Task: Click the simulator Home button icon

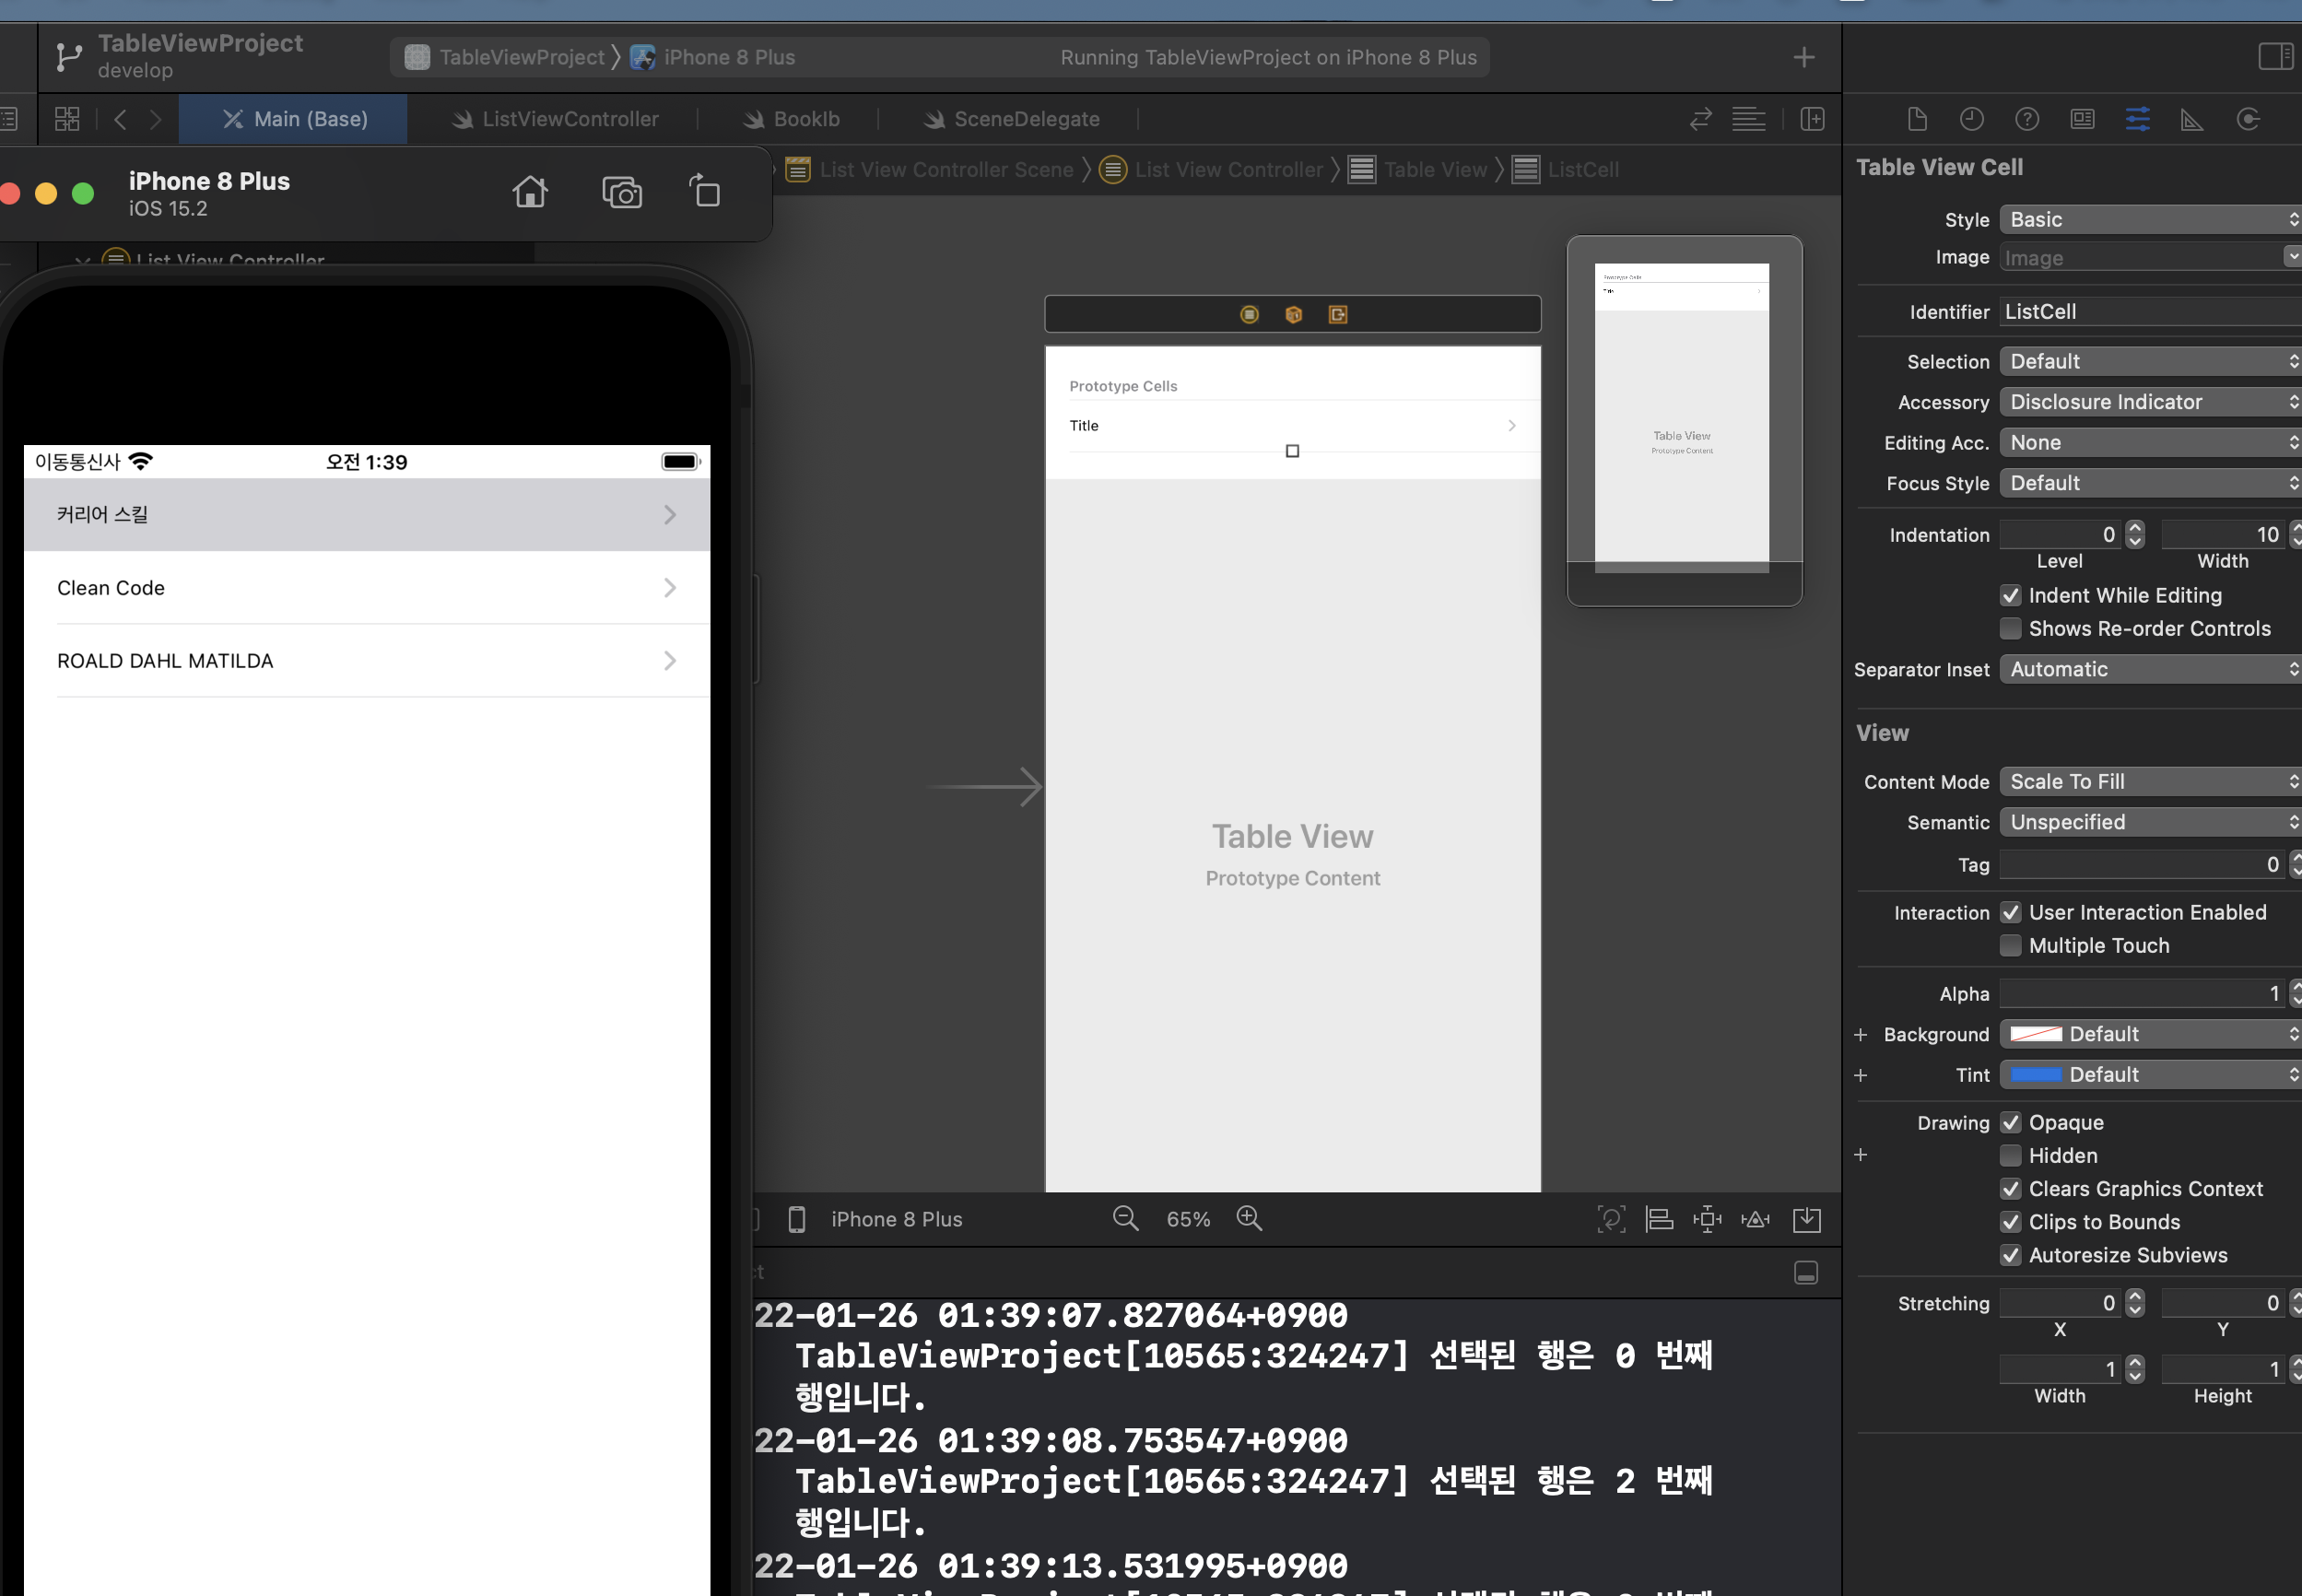Action: tap(530, 191)
